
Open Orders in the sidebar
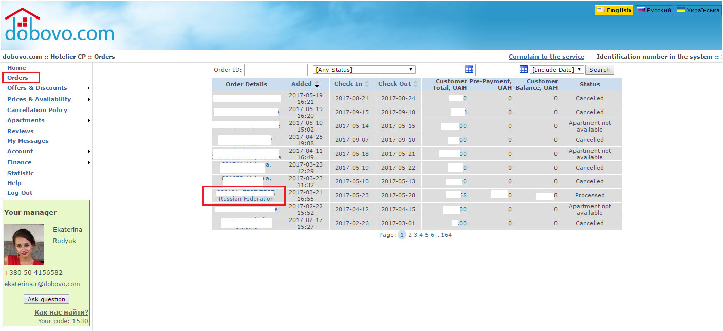[x=17, y=78]
